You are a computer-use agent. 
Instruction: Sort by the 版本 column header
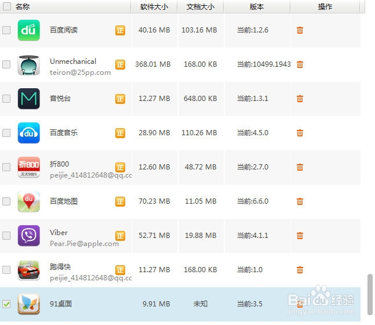click(x=257, y=7)
